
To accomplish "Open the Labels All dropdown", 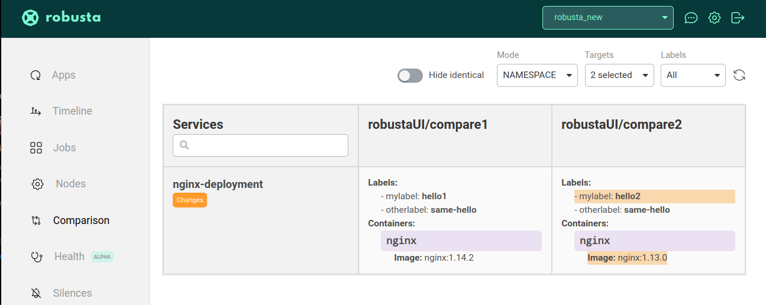I will [693, 75].
